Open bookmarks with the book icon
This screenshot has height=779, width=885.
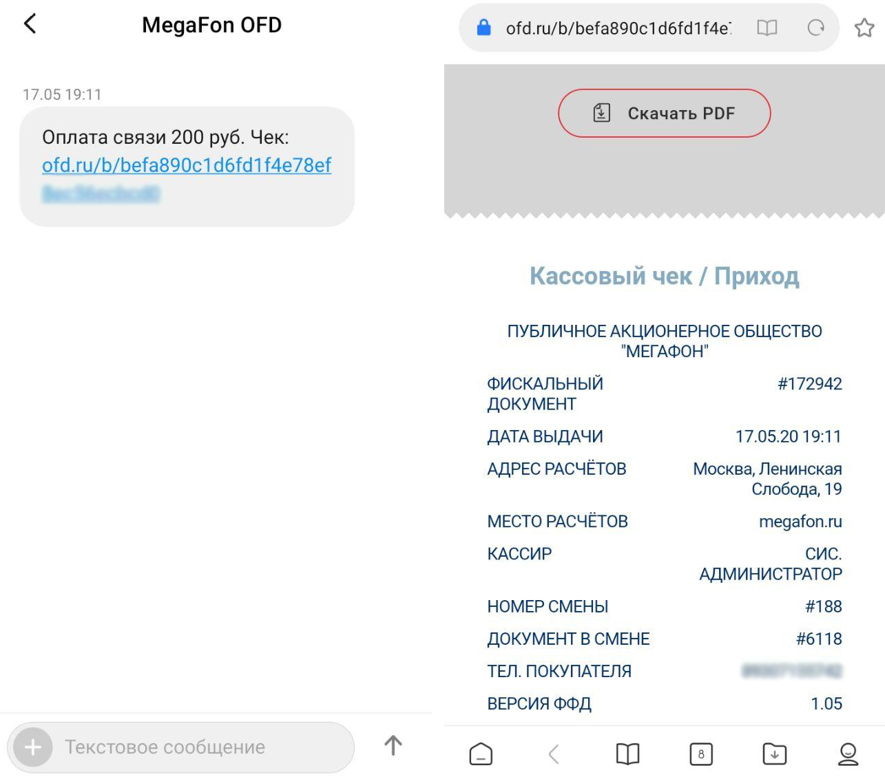(x=627, y=754)
